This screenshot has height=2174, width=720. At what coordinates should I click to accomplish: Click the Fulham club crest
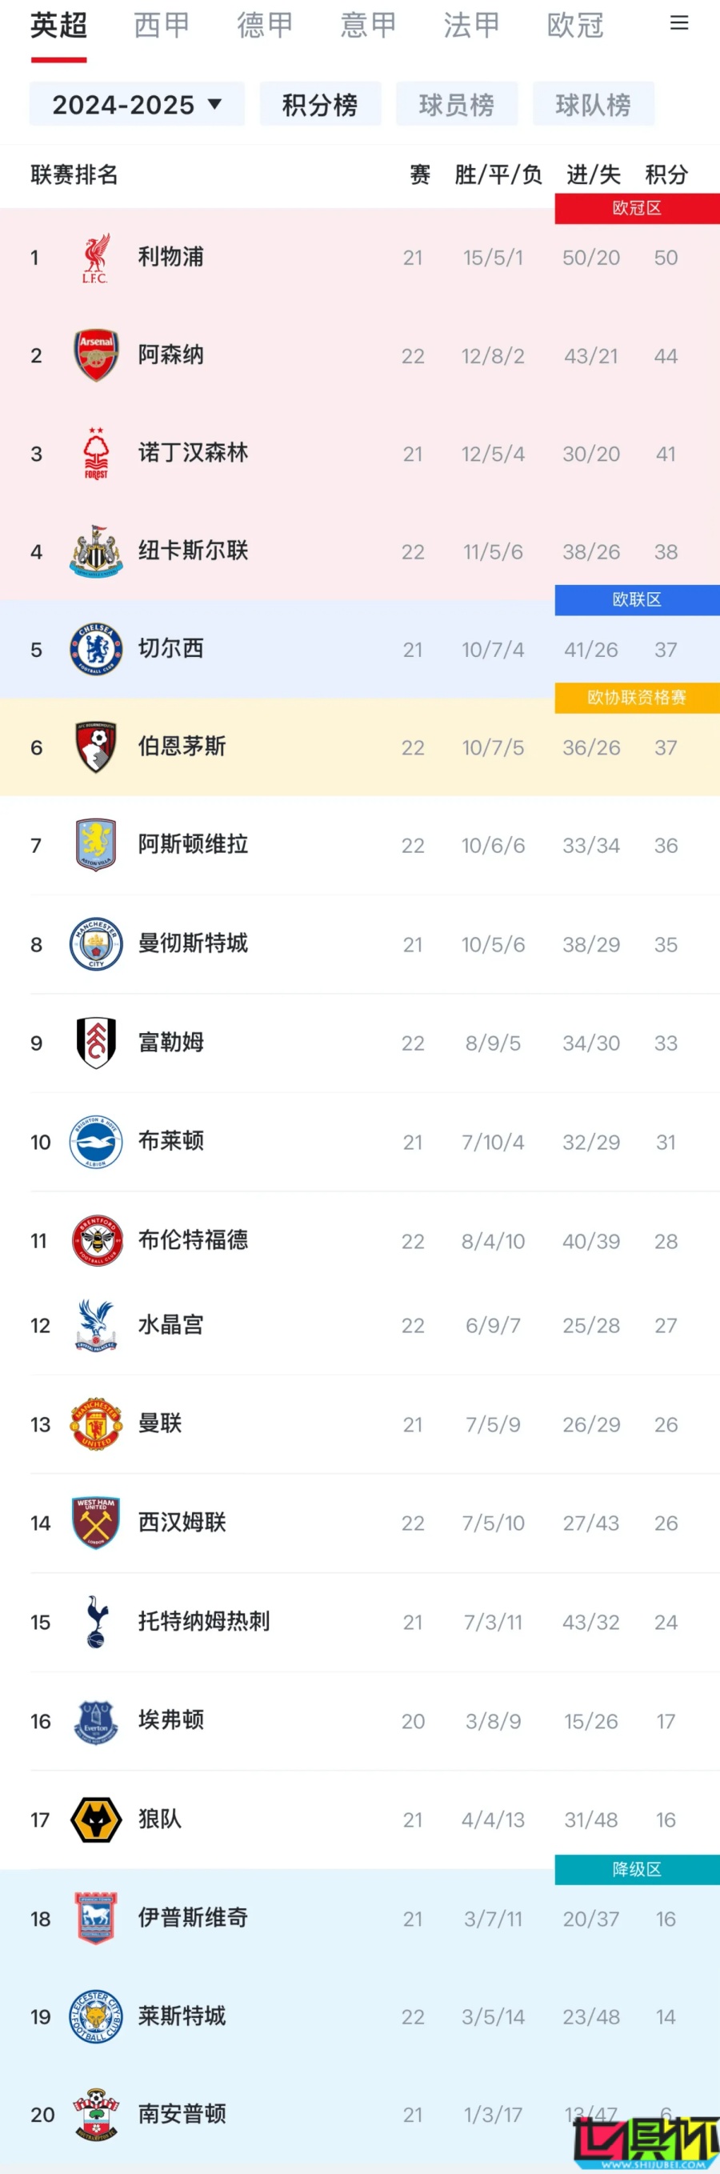pyautogui.click(x=95, y=1043)
